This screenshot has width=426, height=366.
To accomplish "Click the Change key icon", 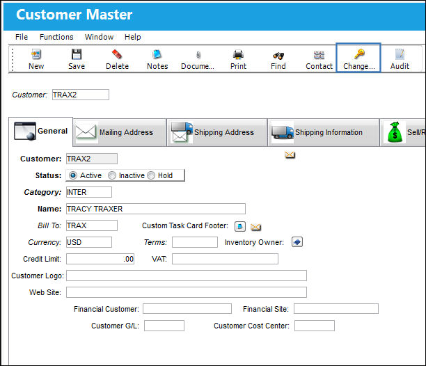I will 359,54.
